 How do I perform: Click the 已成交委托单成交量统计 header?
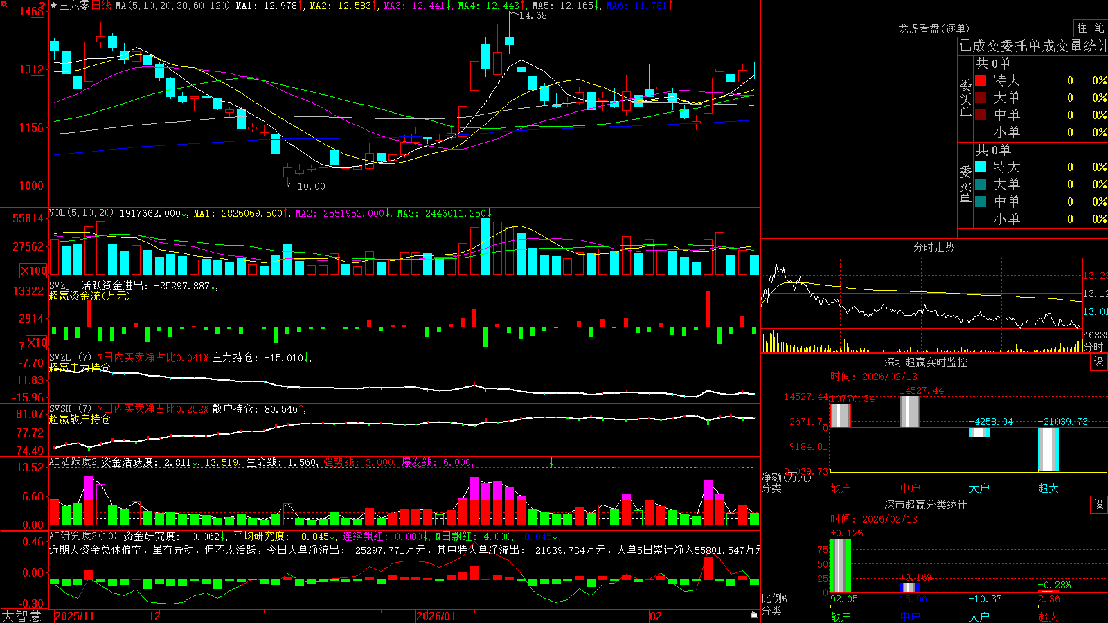(x=1033, y=46)
